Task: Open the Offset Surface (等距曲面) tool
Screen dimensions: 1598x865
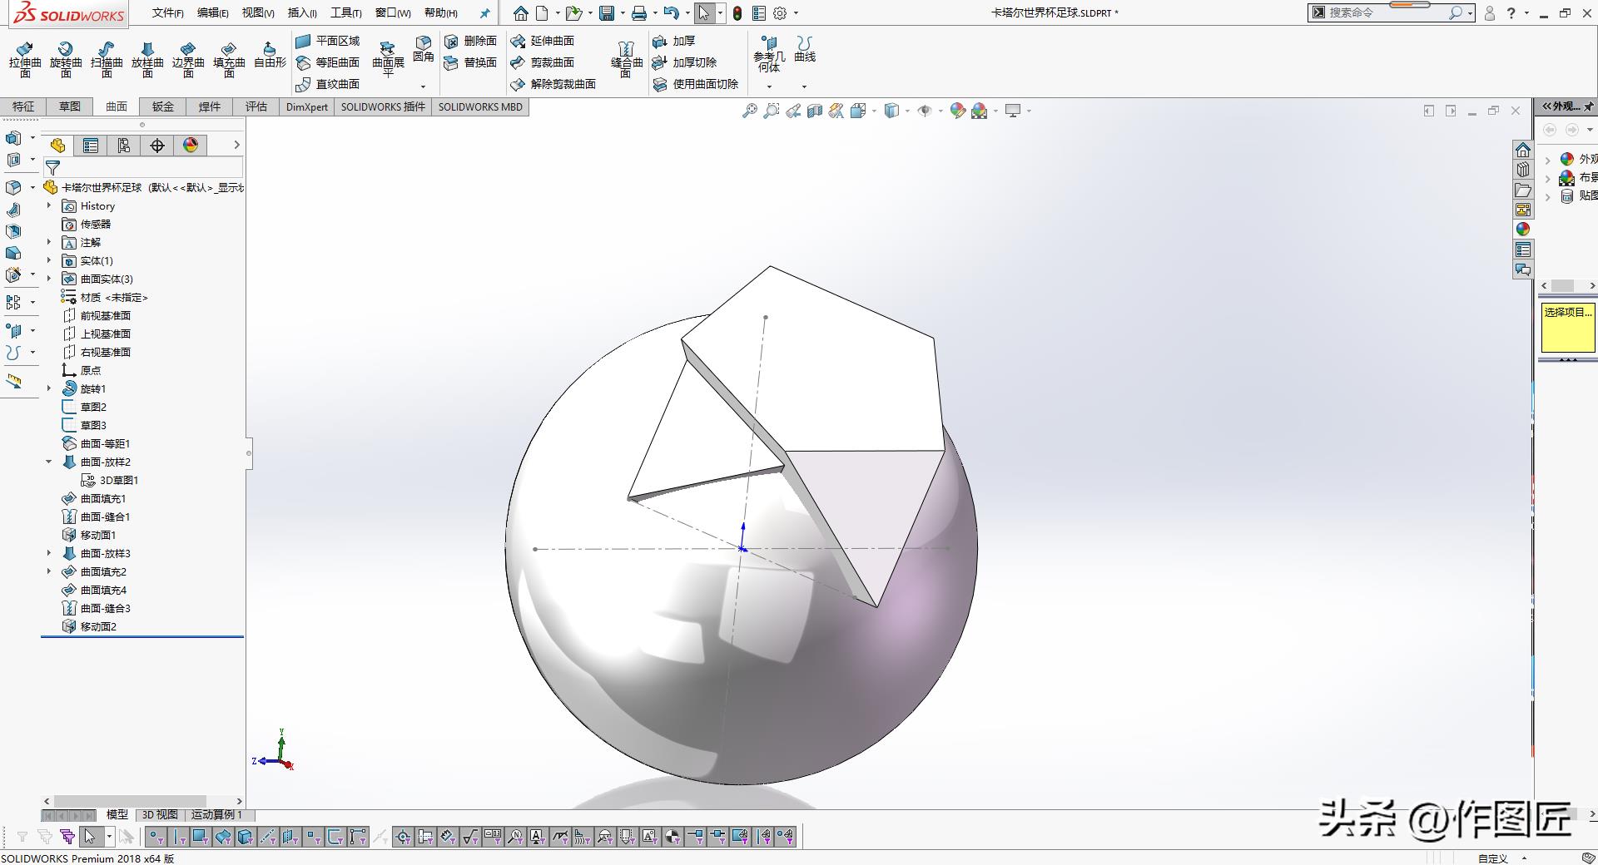Action: point(328,62)
